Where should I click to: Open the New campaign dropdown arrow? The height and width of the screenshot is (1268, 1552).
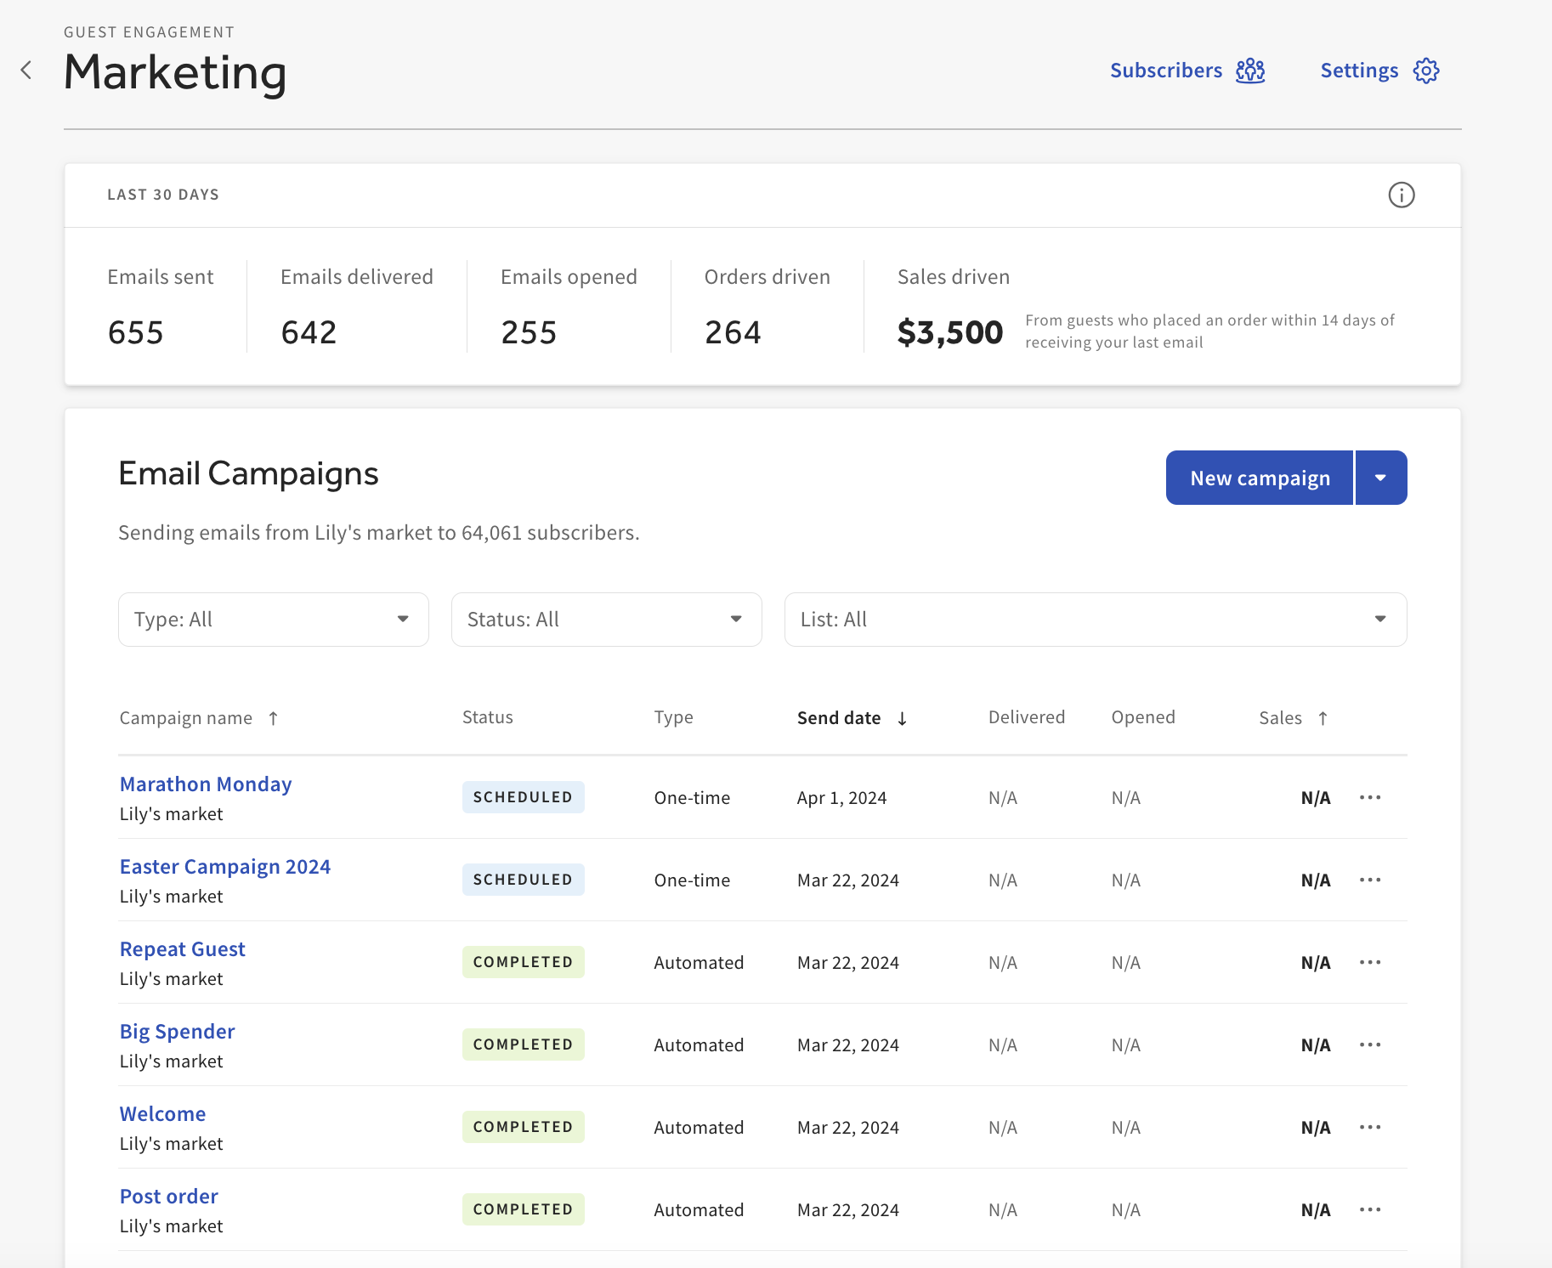click(1380, 478)
